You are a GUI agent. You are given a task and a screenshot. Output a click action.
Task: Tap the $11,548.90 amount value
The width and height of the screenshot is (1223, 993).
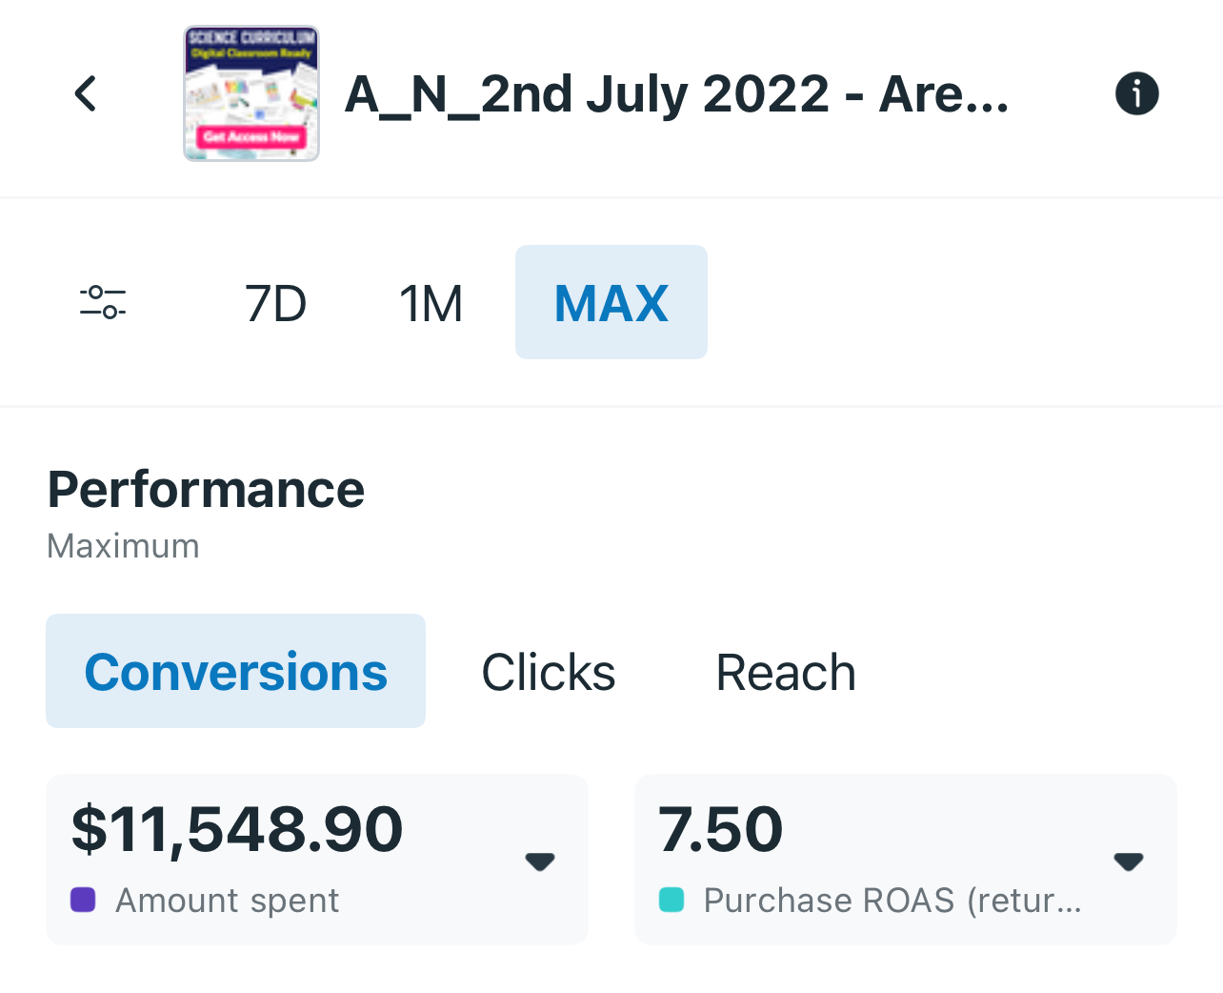237,828
